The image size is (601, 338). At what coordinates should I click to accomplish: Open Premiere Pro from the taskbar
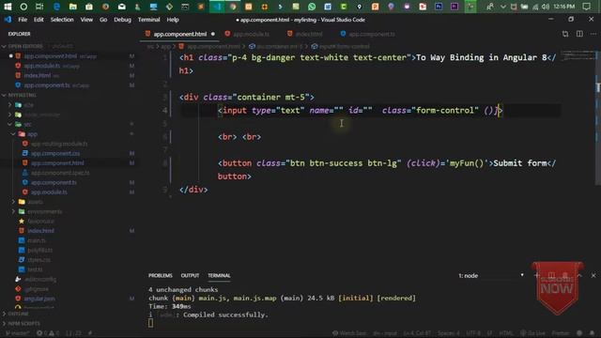tap(455, 7)
